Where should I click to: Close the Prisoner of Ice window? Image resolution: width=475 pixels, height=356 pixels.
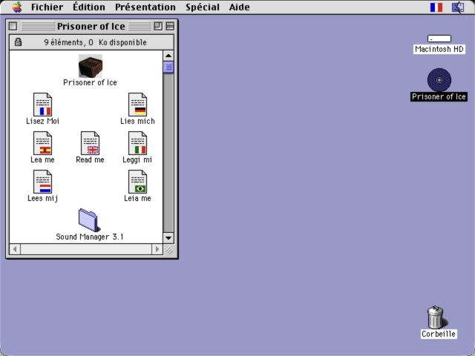[13, 27]
